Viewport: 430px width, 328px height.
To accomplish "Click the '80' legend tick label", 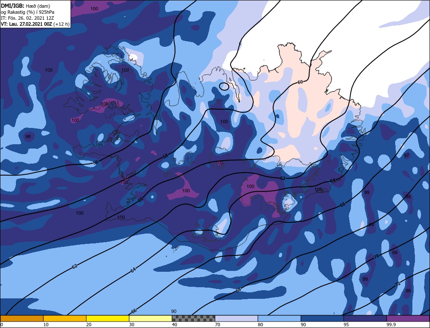I will 260,325.
